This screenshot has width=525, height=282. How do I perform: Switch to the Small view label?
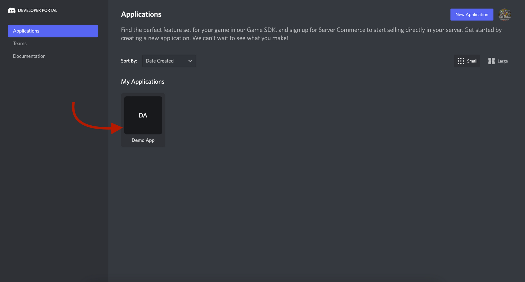click(x=472, y=61)
